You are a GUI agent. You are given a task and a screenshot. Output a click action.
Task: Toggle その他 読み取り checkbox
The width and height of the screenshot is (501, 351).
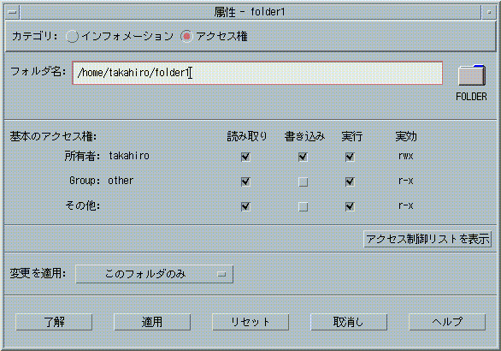245,206
